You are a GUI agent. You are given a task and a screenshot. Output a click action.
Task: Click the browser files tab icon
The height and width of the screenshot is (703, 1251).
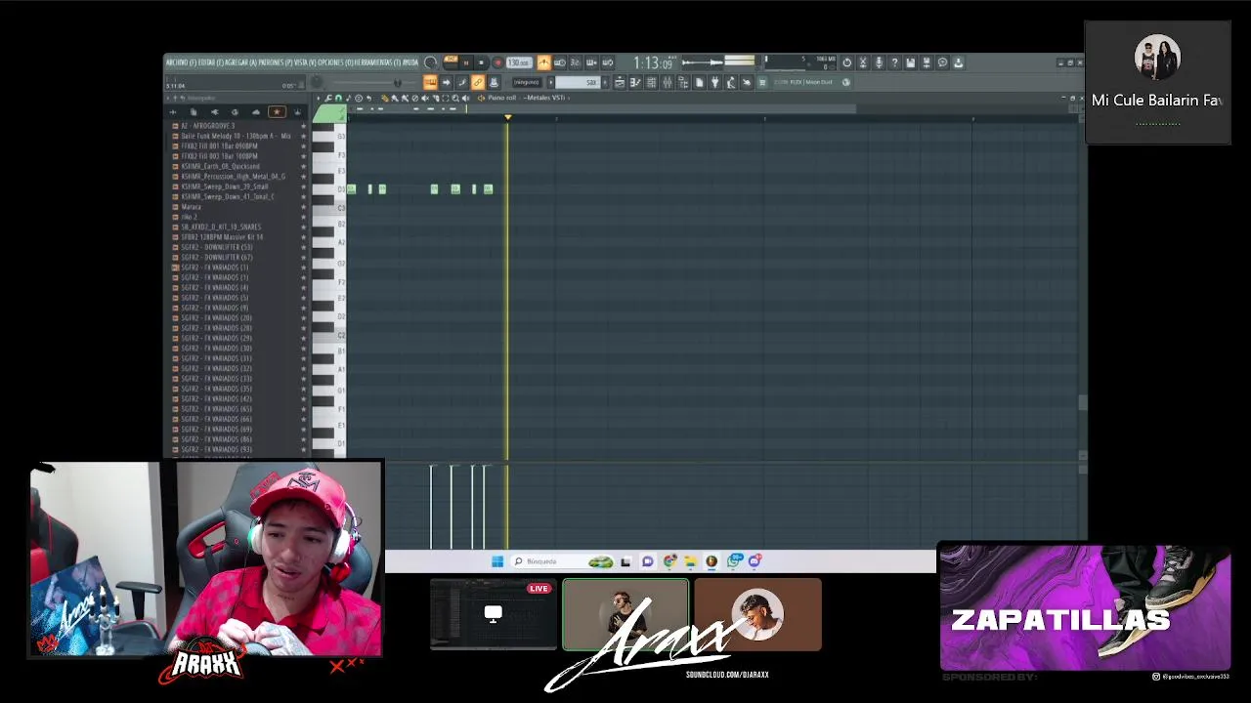[193, 111]
